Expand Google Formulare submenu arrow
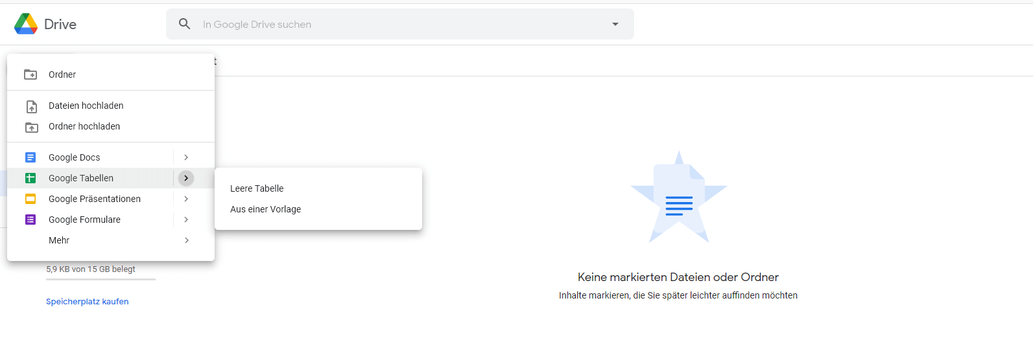 (x=186, y=220)
